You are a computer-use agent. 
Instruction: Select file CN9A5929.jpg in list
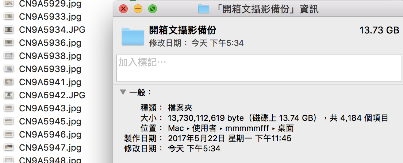pyautogui.click(x=50, y=4)
